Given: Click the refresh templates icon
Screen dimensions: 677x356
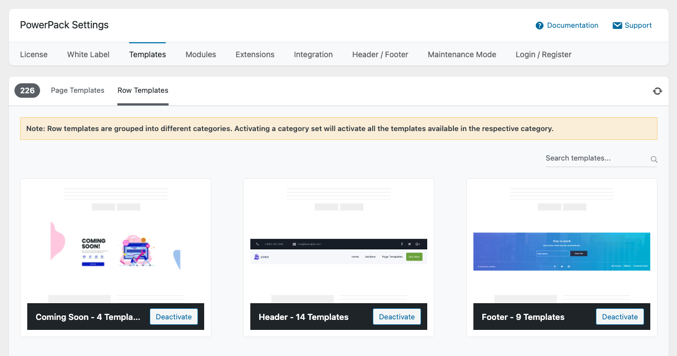Looking at the screenshot, I should click(x=657, y=91).
